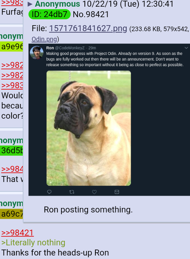Click the green 36d5b ID badge
Viewport: 190px width, 259px height.
pos(12,150)
